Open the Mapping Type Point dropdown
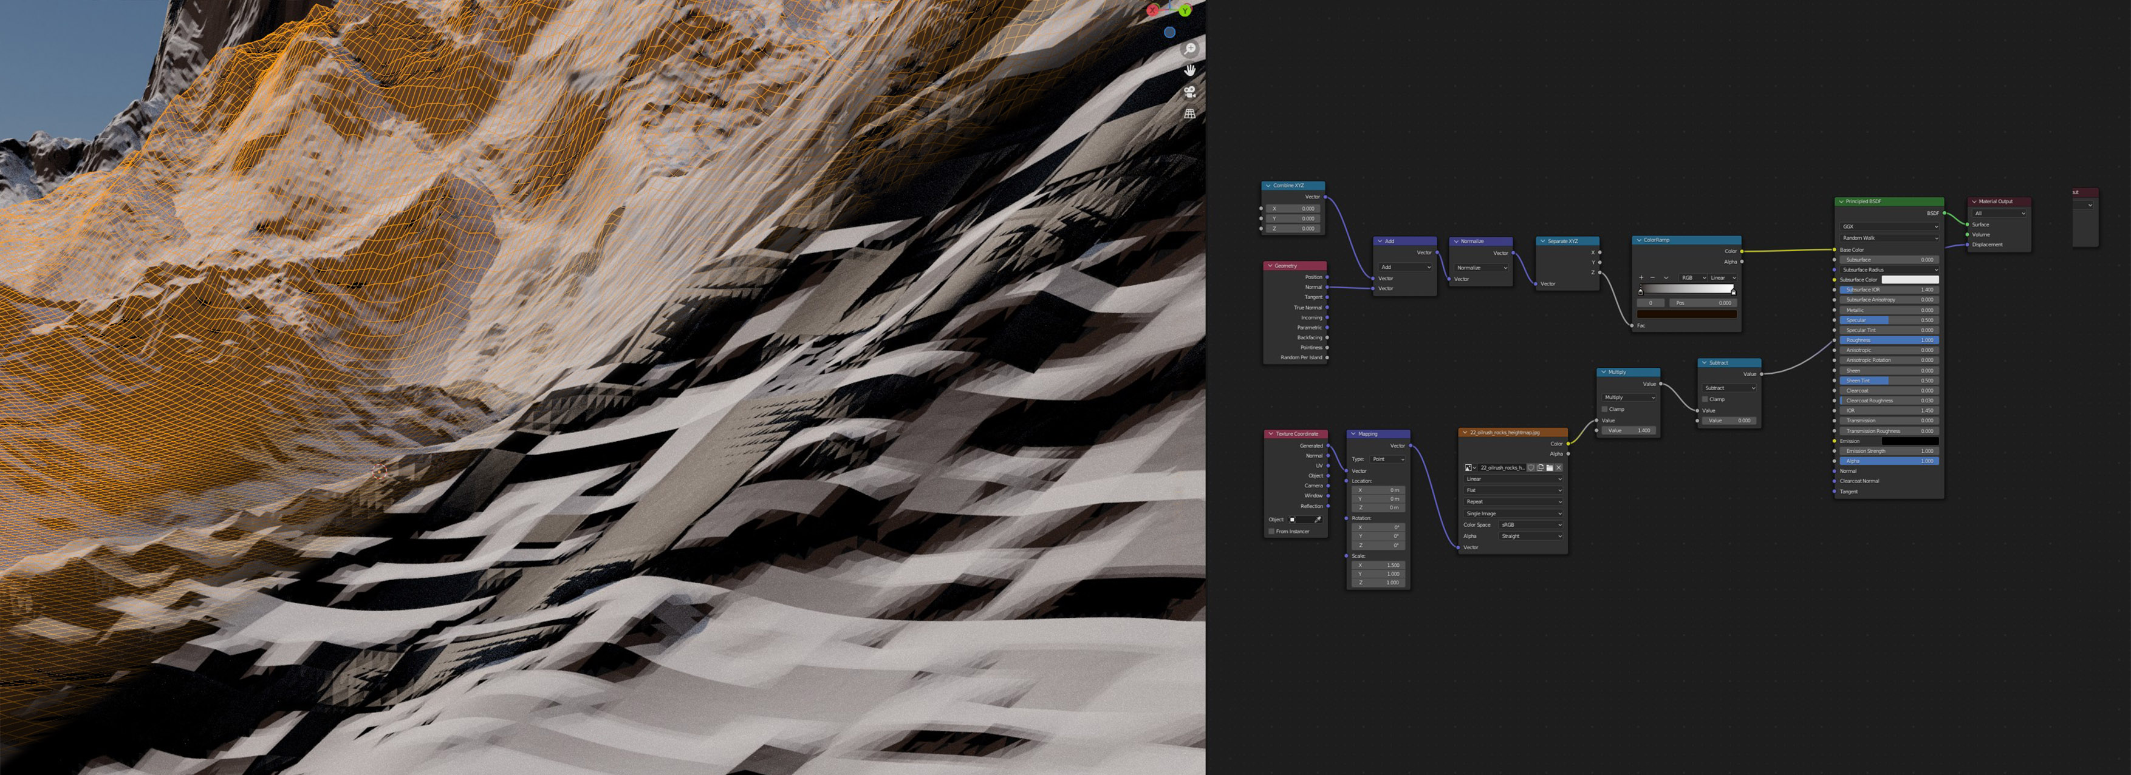 pyautogui.click(x=1387, y=459)
